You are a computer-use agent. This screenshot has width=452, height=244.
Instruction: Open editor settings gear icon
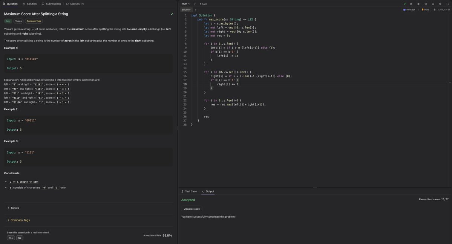[440, 4]
